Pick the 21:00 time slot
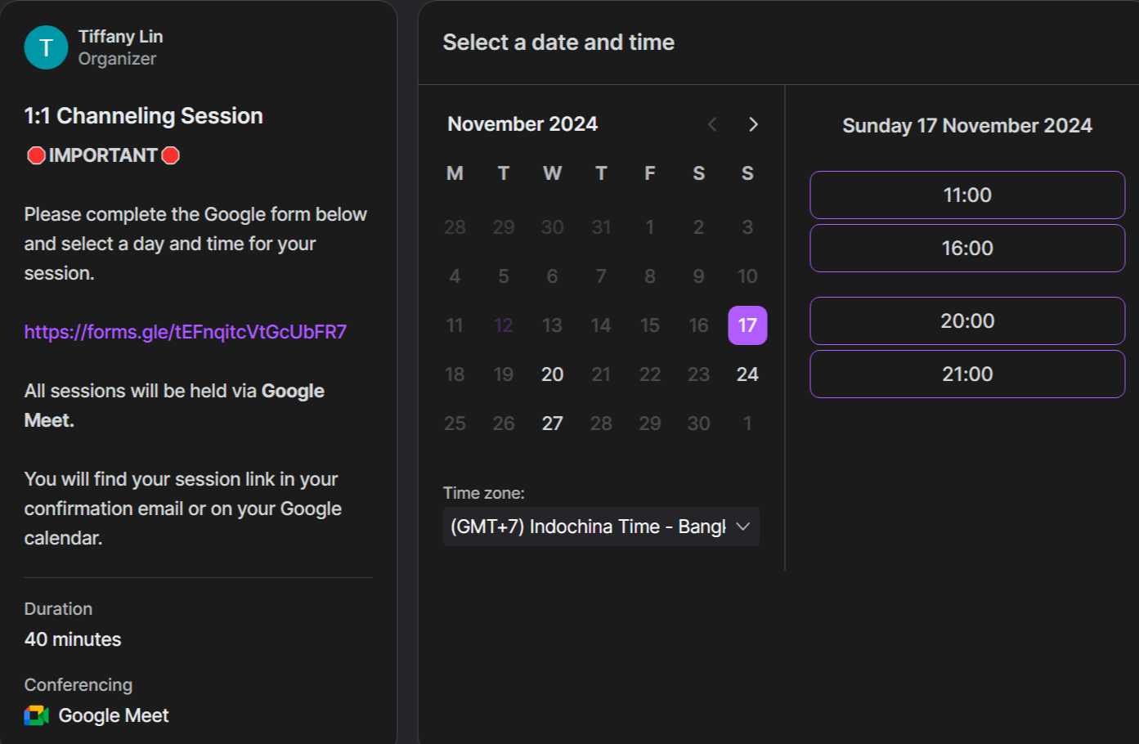Image resolution: width=1139 pixels, height=744 pixels. tap(967, 374)
